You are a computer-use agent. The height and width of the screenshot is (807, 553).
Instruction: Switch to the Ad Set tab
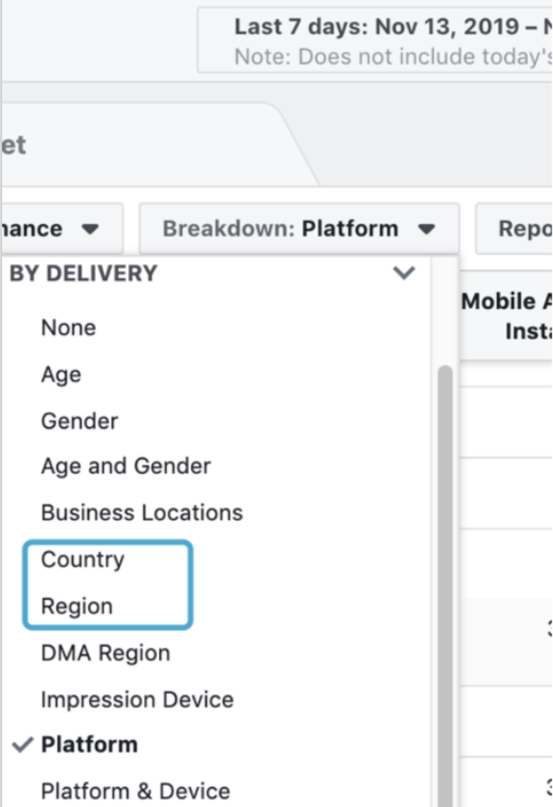pyautogui.click(x=14, y=145)
